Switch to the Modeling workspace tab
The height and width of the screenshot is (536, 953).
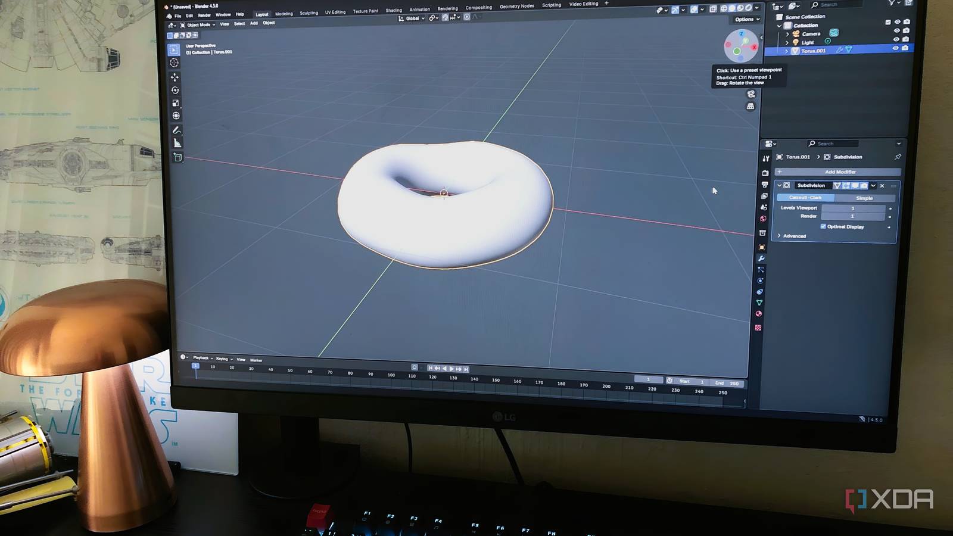tap(284, 13)
